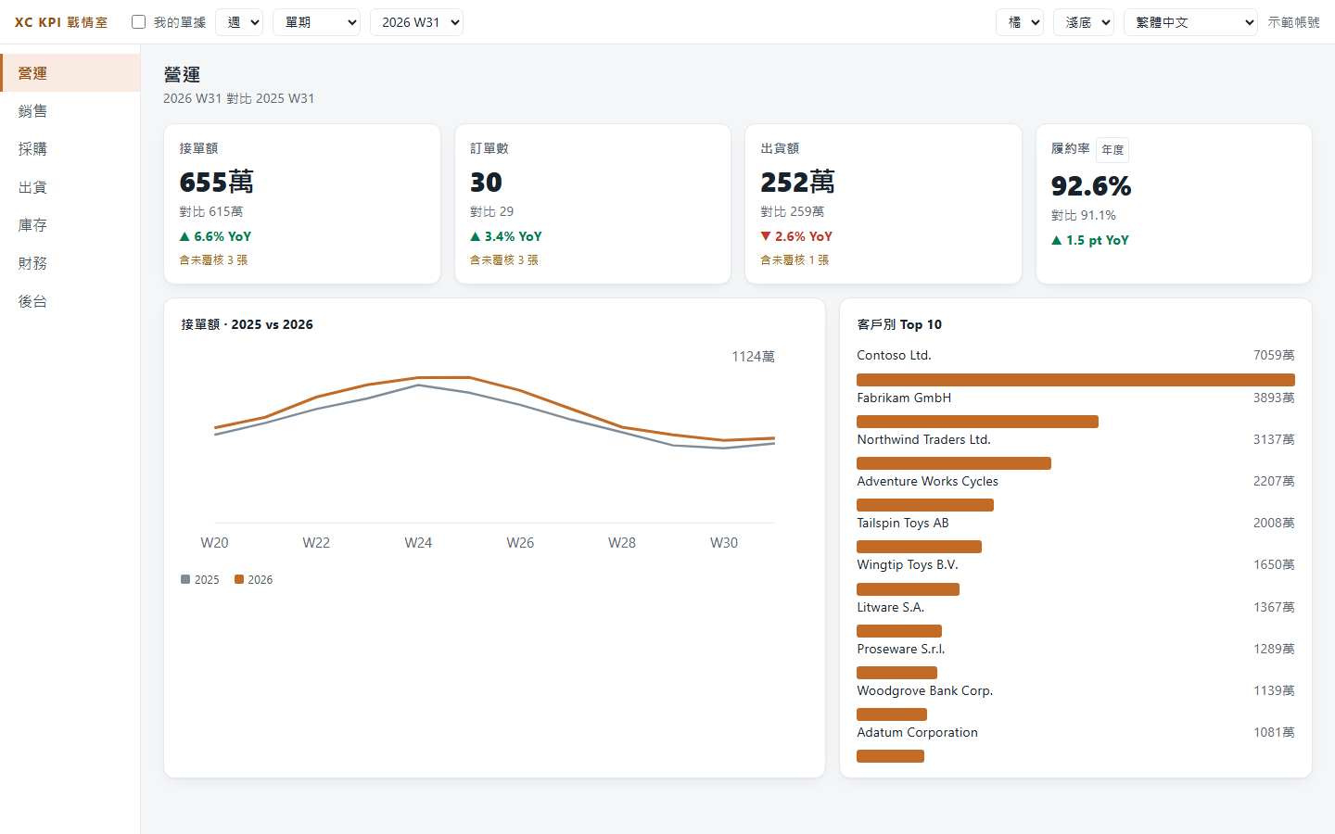
Task: Click the 1650萬 value for Wingtip Toys
Action: click(x=1274, y=564)
